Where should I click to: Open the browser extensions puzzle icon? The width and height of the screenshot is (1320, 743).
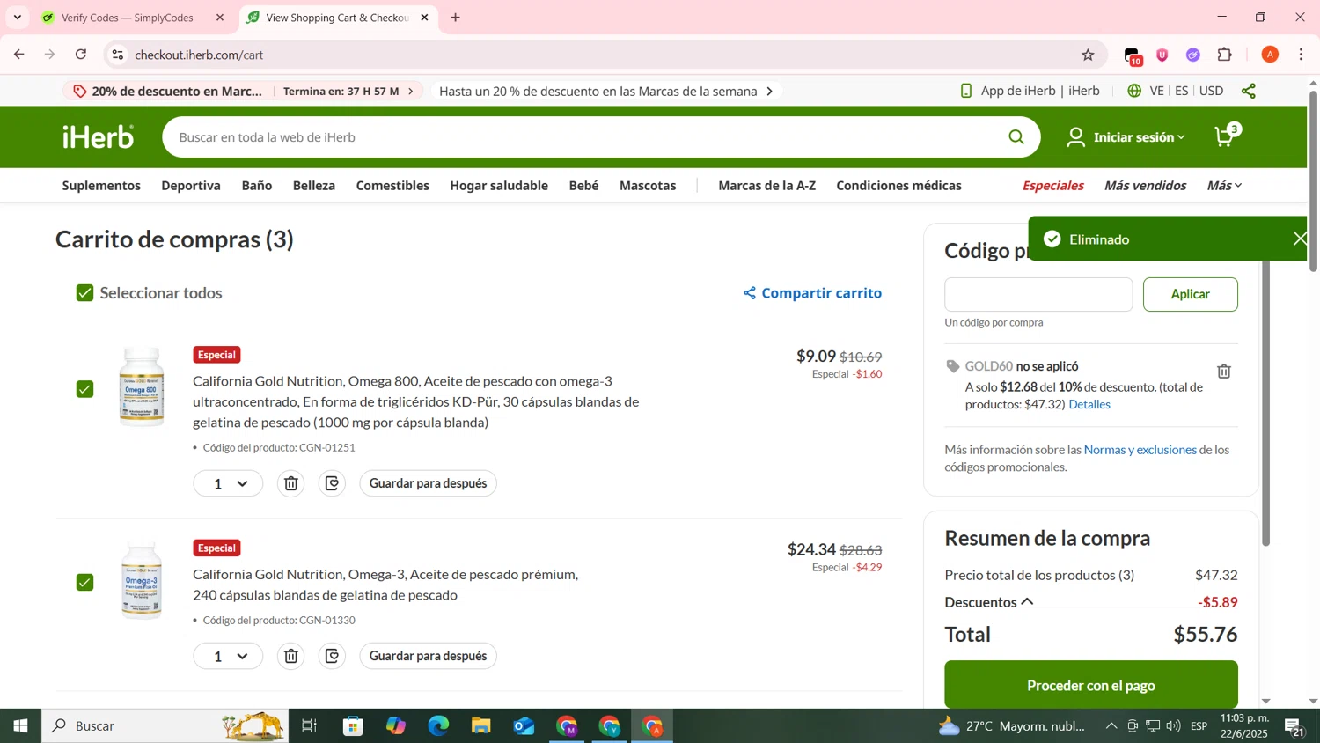click(x=1225, y=55)
